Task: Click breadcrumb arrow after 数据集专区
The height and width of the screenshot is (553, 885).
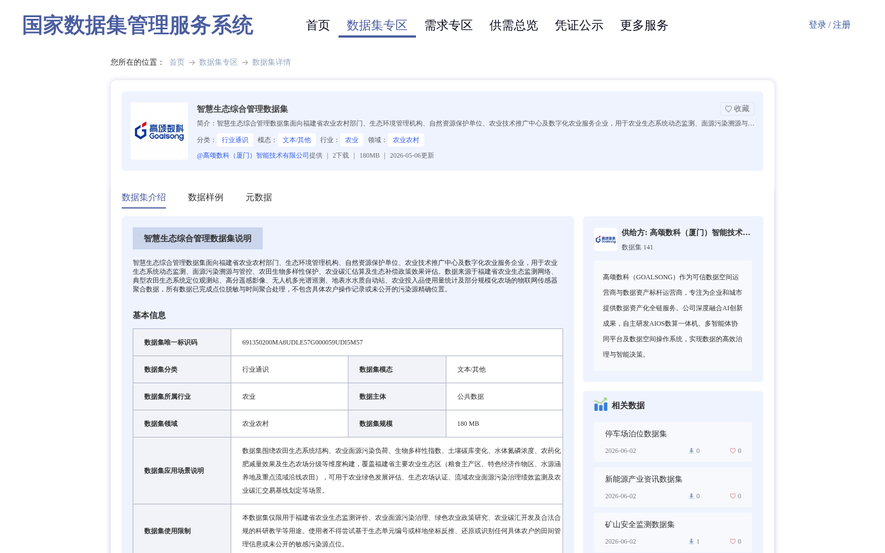Action: tap(245, 62)
